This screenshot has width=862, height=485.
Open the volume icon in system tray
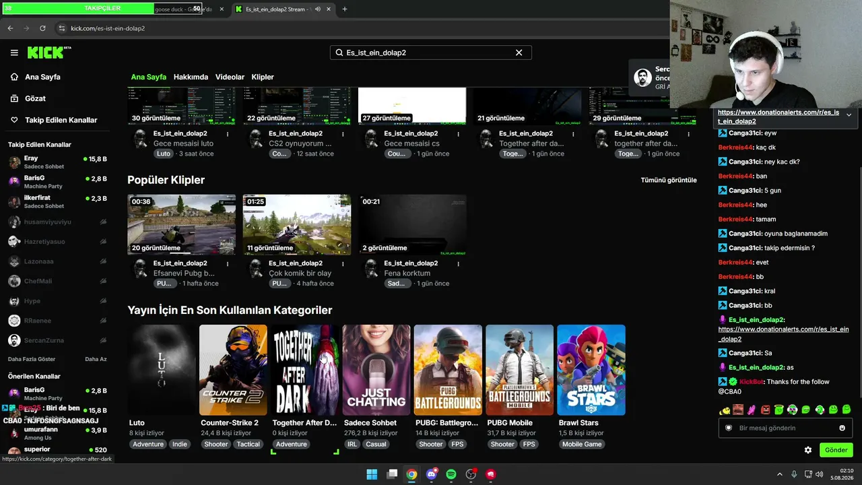click(x=819, y=474)
